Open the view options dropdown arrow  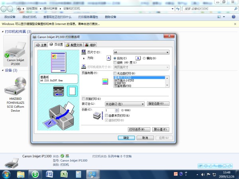coord(224,17)
